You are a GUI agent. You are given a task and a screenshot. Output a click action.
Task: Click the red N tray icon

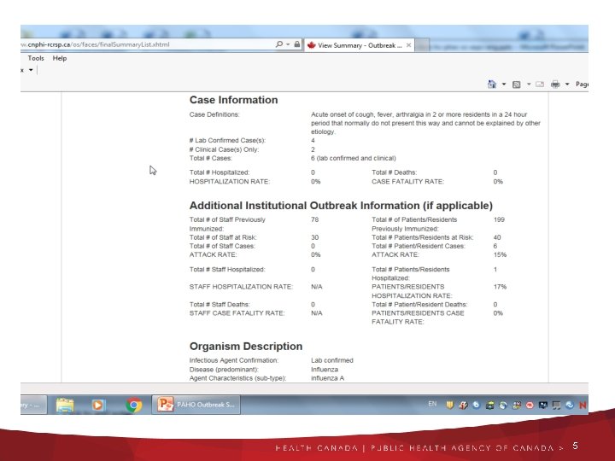[x=583, y=405]
